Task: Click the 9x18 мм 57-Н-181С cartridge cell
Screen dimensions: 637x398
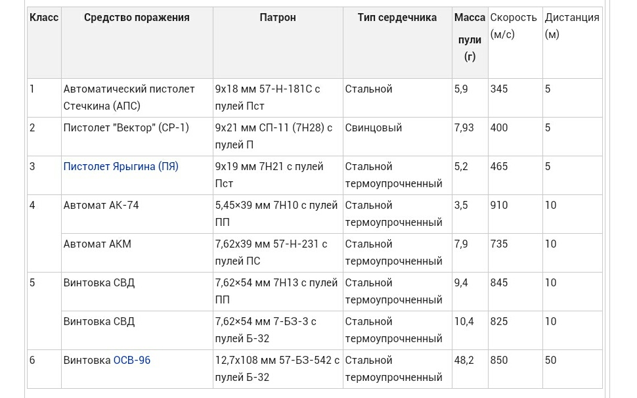Action: tap(268, 97)
